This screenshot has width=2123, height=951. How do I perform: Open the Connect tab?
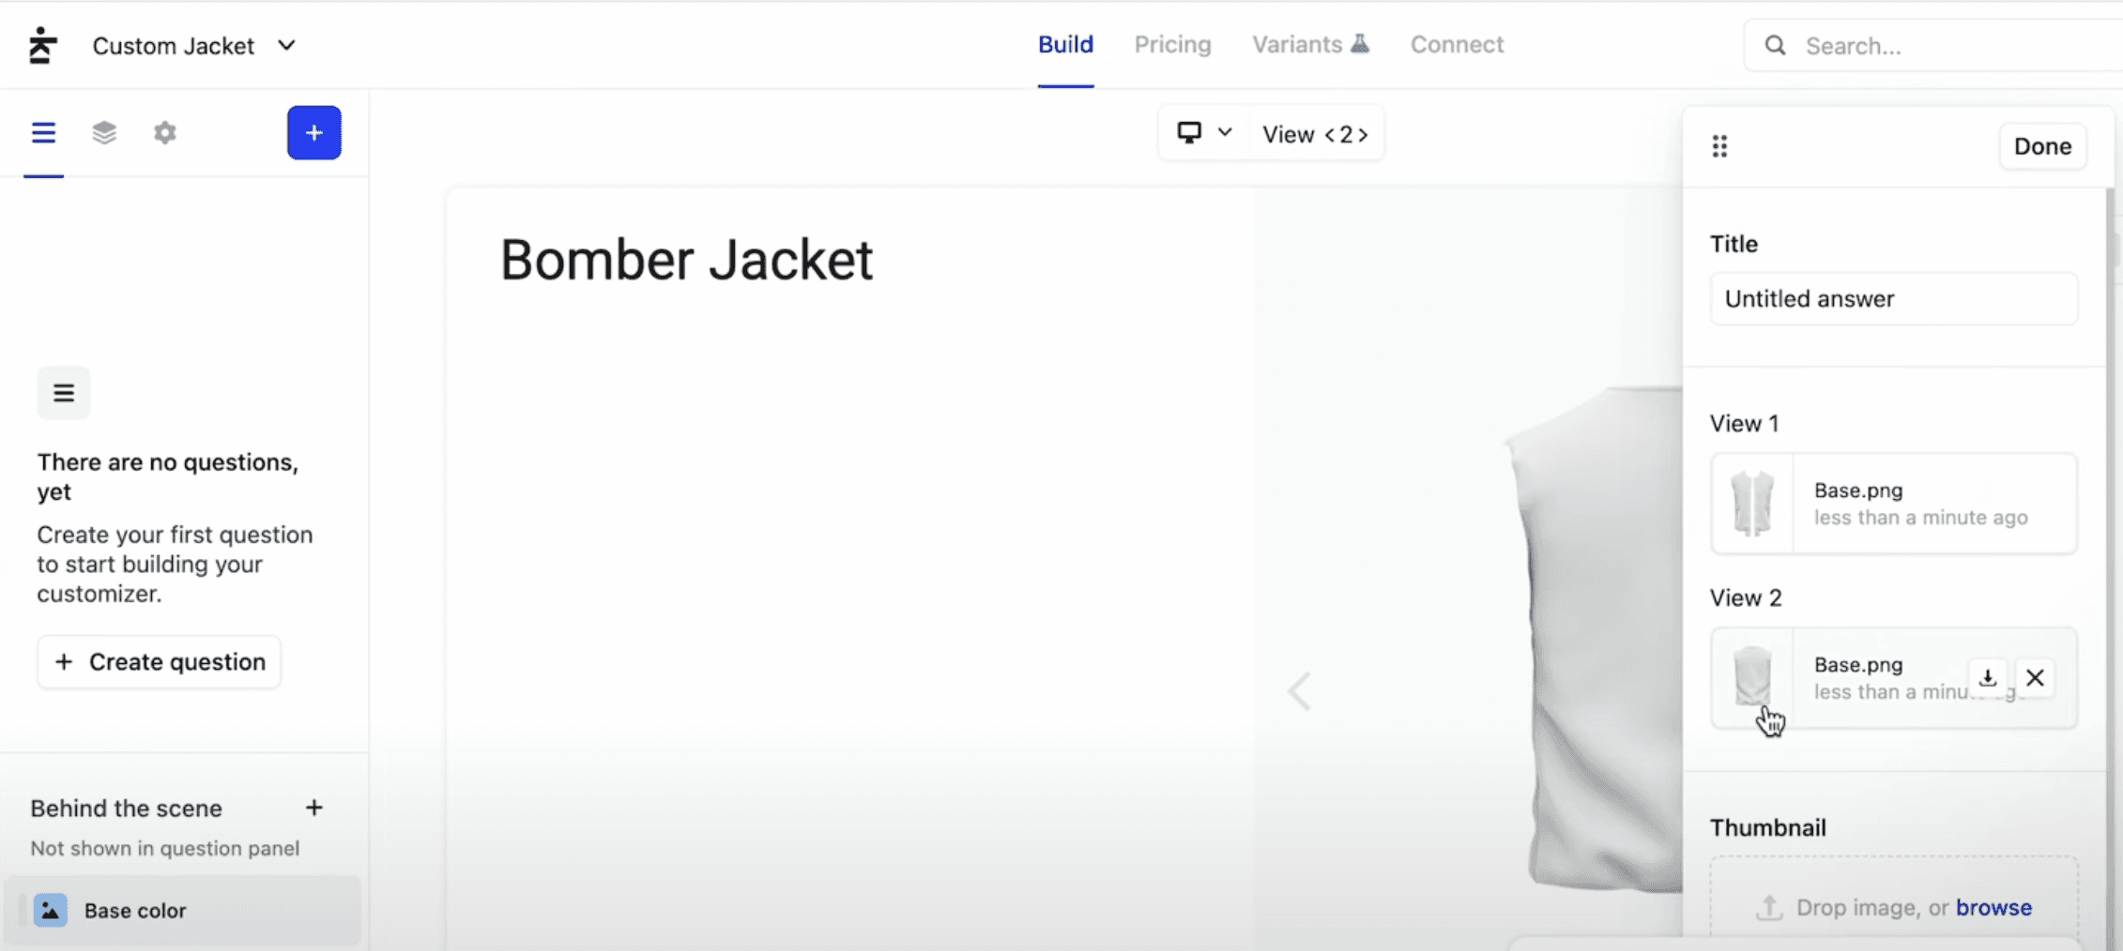point(1457,44)
